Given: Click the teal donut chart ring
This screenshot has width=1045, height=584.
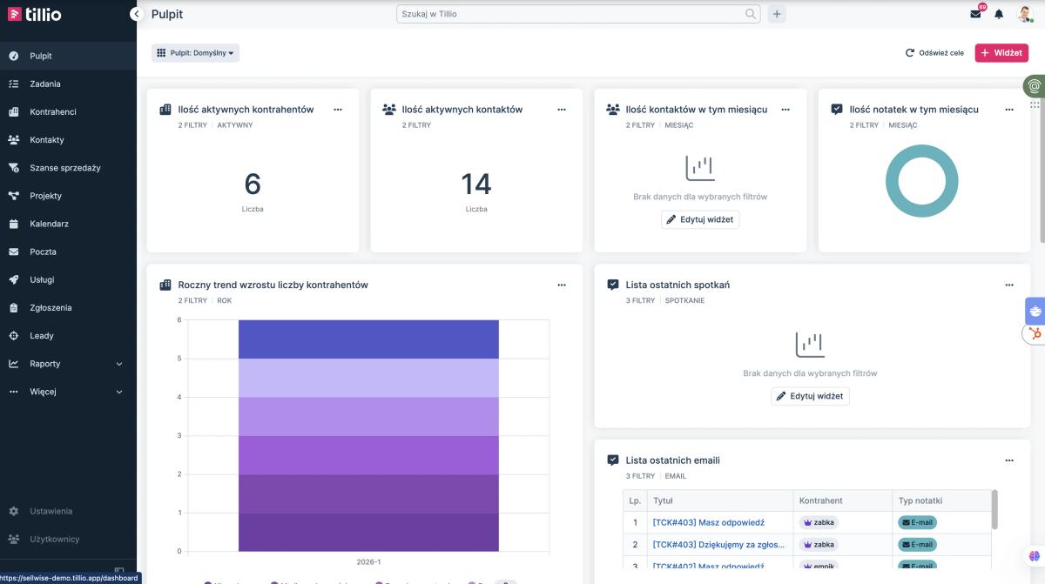Looking at the screenshot, I should pos(893,181).
